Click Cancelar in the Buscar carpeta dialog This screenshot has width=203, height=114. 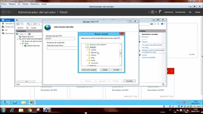[116, 70]
